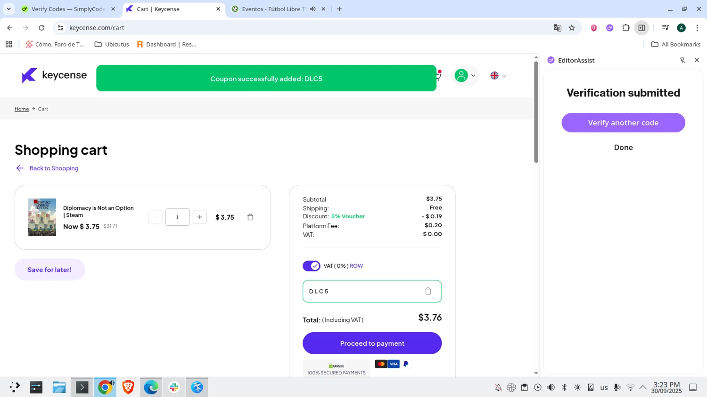Click the taskbar volume icon
The image size is (707, 397).
point(551,388)
